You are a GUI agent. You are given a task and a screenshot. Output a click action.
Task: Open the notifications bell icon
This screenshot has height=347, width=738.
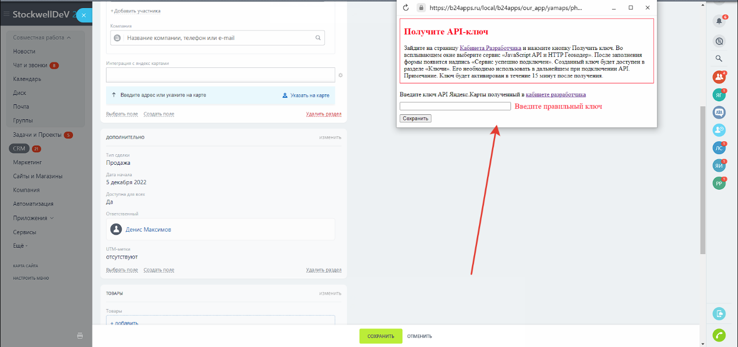(719, 21)
